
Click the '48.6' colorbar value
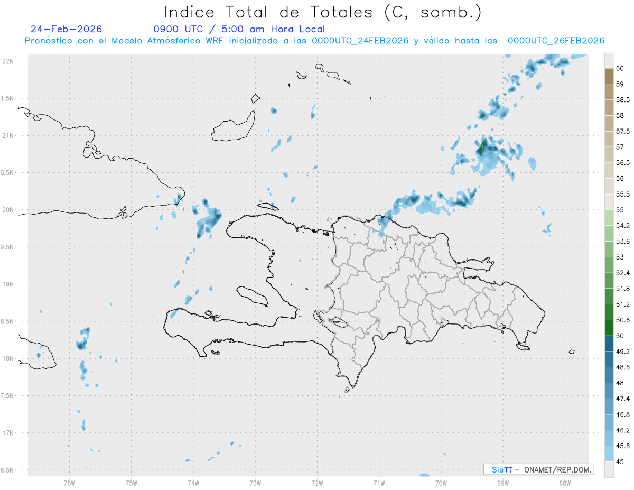[623, 367]
